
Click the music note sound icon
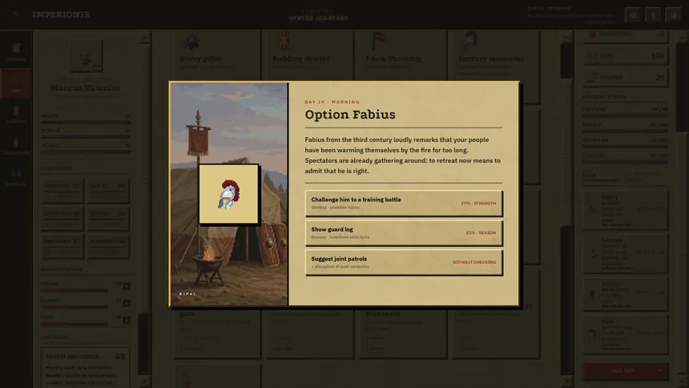point(673,15)
